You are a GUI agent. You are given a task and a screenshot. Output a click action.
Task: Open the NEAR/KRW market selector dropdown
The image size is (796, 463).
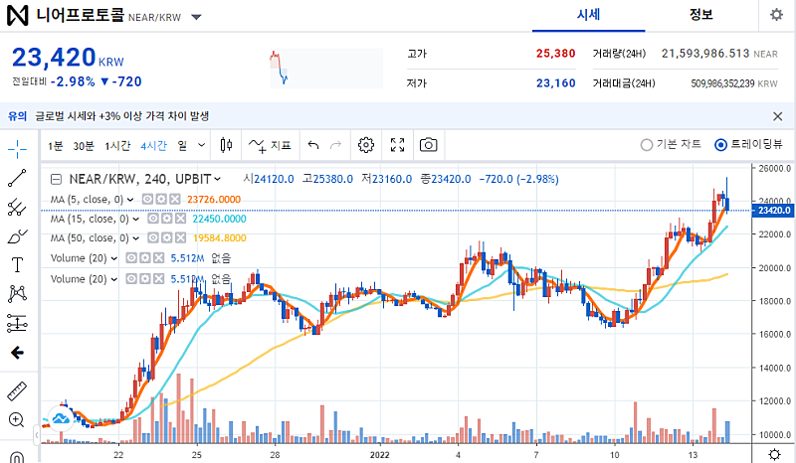point(196,17)
